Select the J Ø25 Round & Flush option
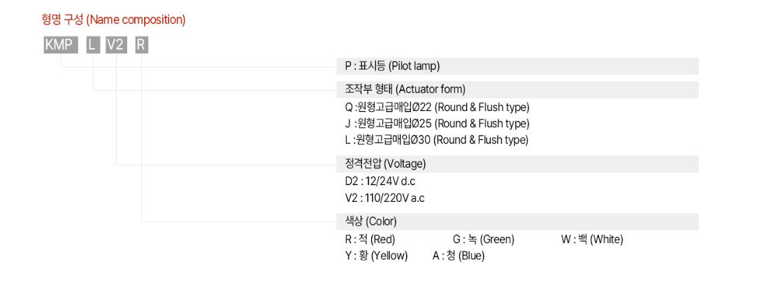The height and width of the screenshot is (292, 757). (x=438, y=124)
